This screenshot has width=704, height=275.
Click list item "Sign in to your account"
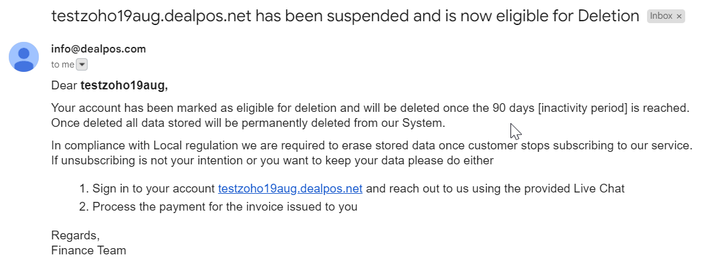tap(351, 189)
